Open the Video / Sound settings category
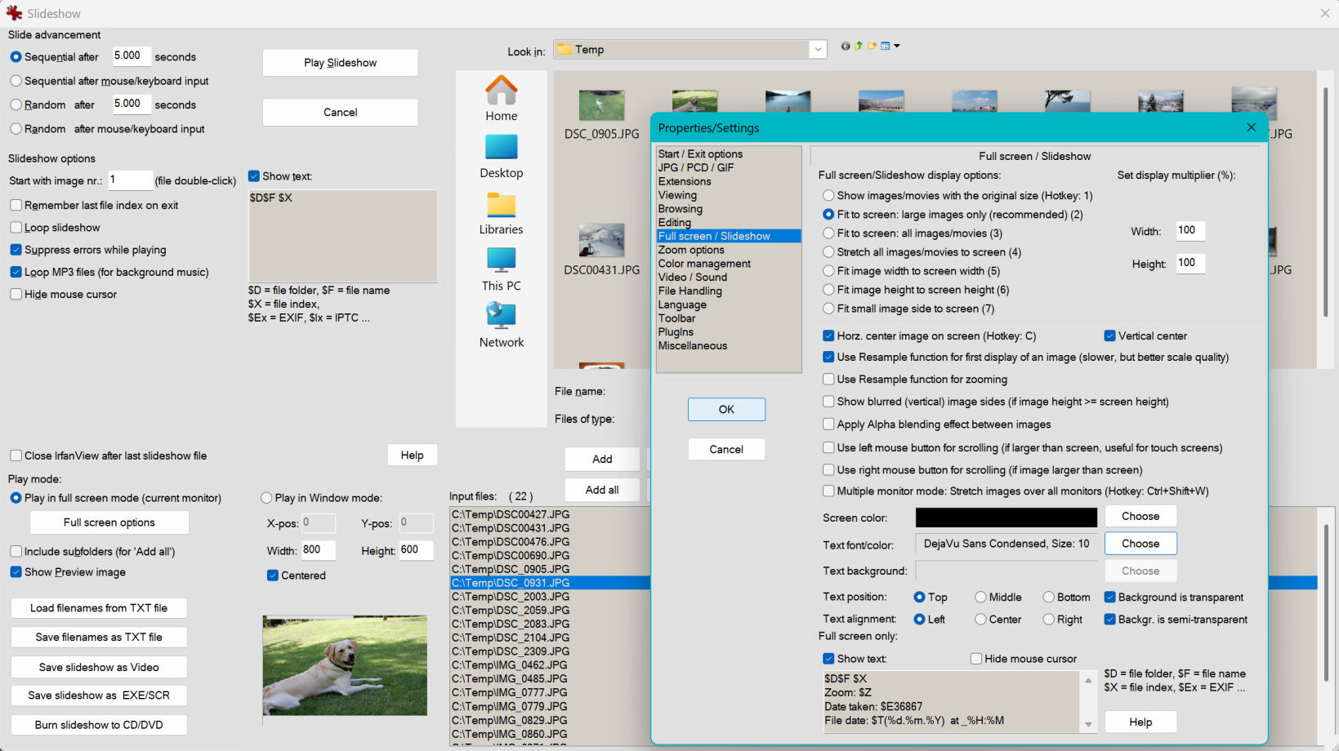Screen dimensions: 1339x751 (693, 278)
